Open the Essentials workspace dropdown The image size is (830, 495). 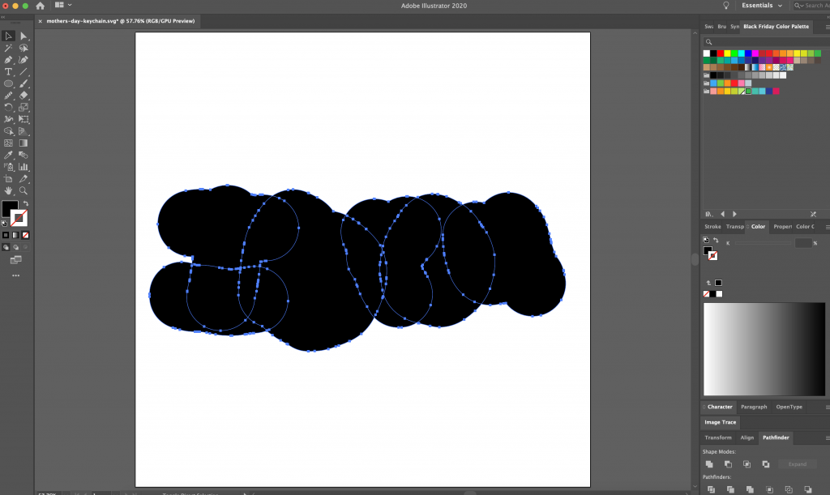pyautogui.click(x=762, y=6)
